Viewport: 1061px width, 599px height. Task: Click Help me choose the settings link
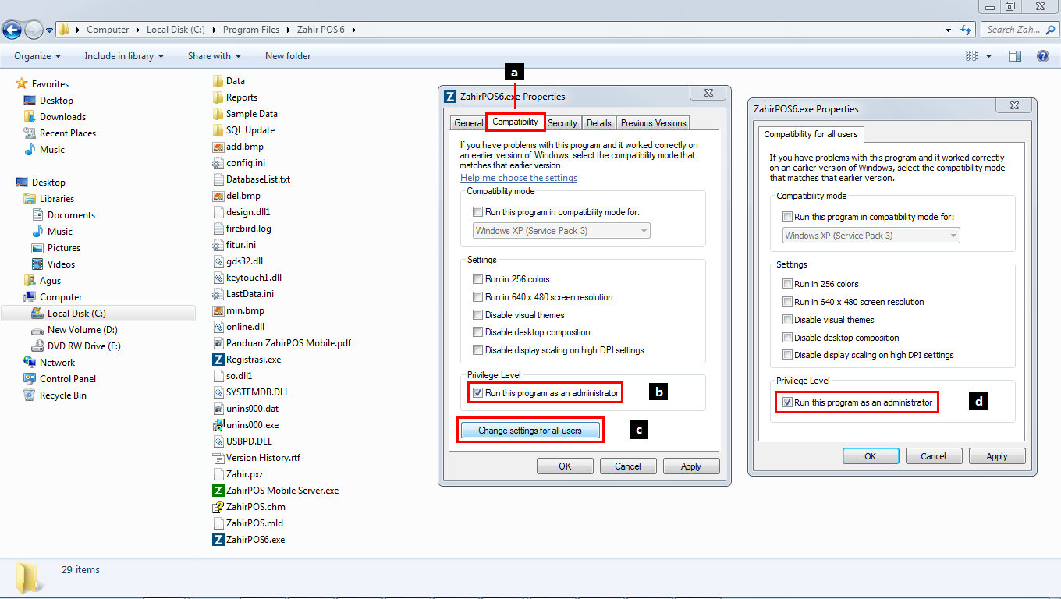point(519,178)
